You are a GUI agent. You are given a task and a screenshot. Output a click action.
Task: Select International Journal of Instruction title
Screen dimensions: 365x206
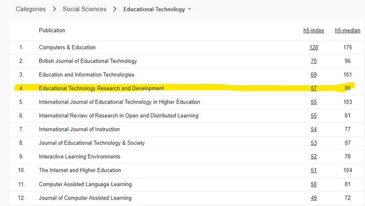coord(79,129)
